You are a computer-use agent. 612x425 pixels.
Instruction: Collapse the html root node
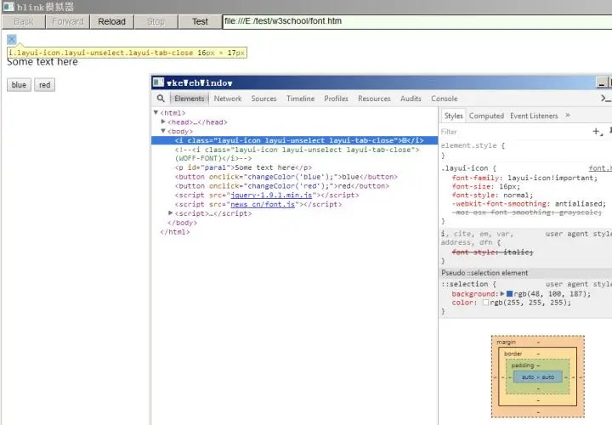(x=156, y=112)
